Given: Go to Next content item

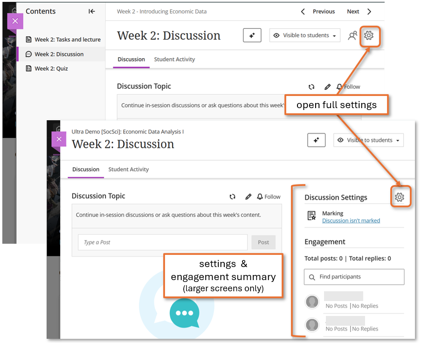Looking at the screenshot, I should click(x=359, y=12).
